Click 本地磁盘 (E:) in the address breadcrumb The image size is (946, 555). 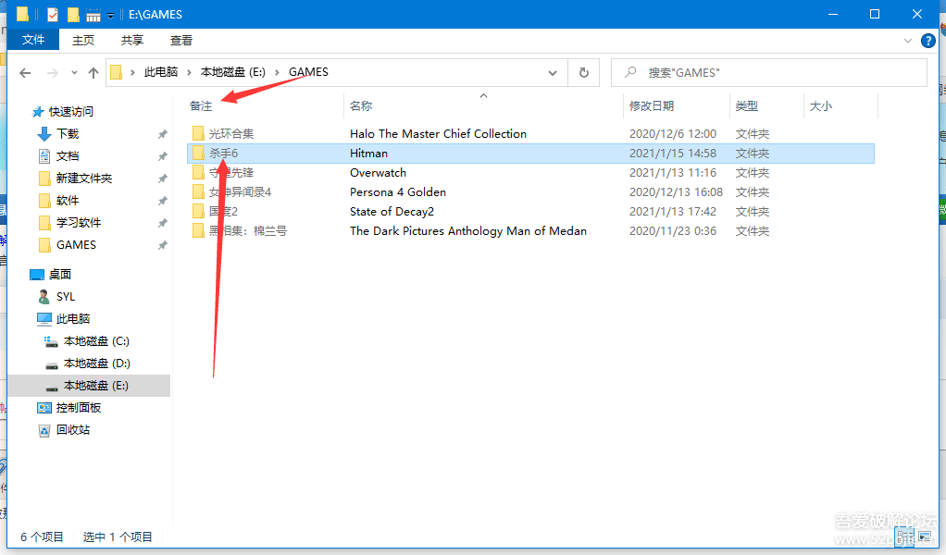[x=233, y=72]
